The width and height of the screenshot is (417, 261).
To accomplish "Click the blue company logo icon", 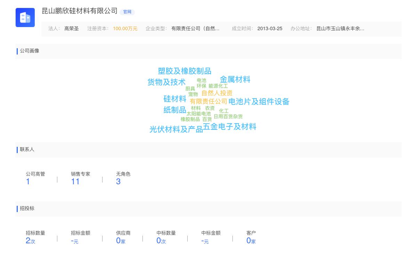I will [25, 17].
